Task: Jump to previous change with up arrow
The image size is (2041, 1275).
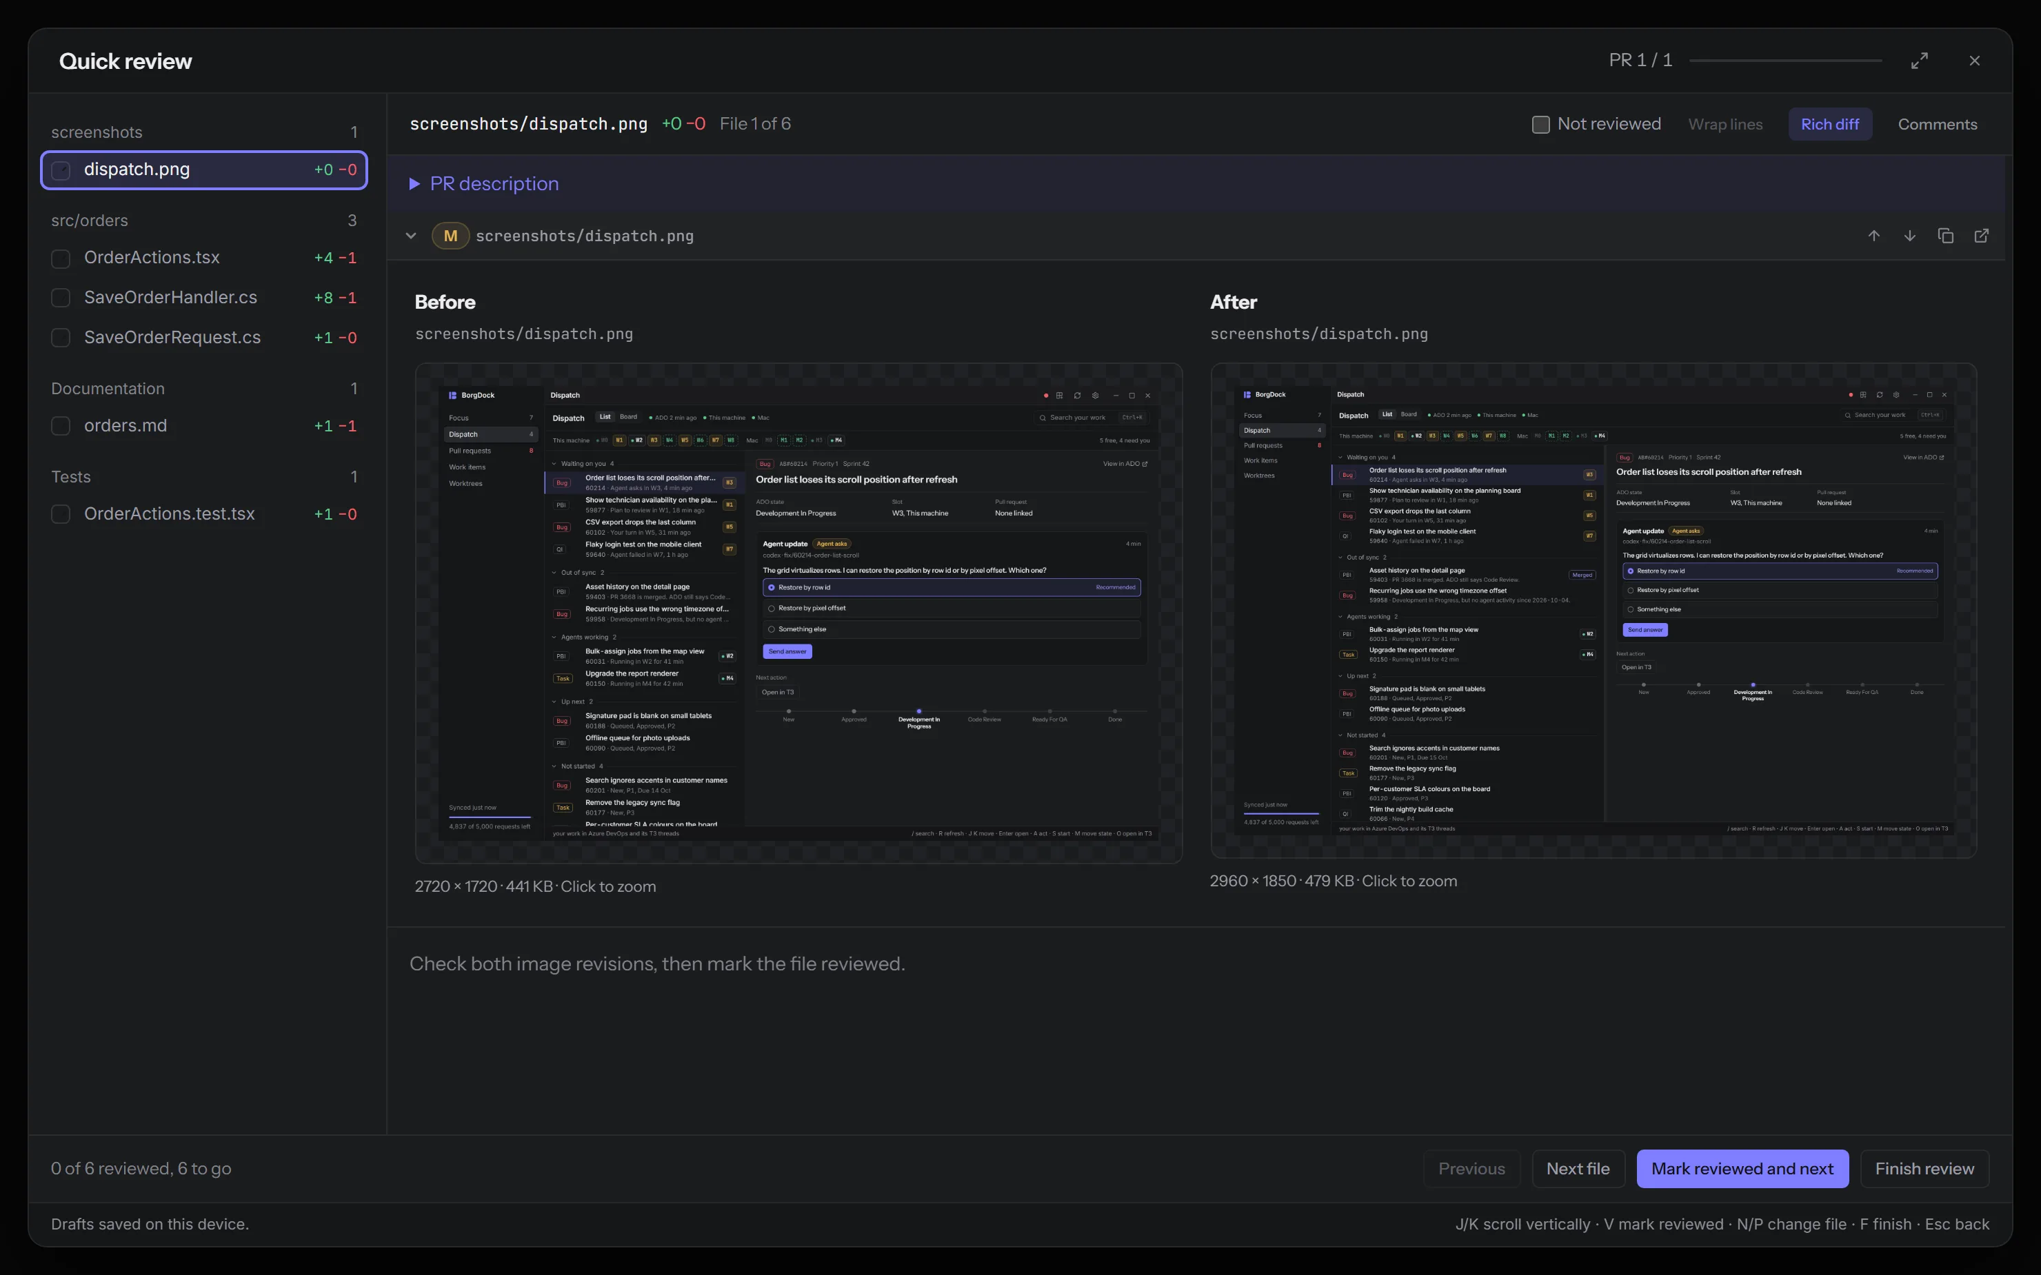Action: pyautogui.click(x=1873, y=236)
